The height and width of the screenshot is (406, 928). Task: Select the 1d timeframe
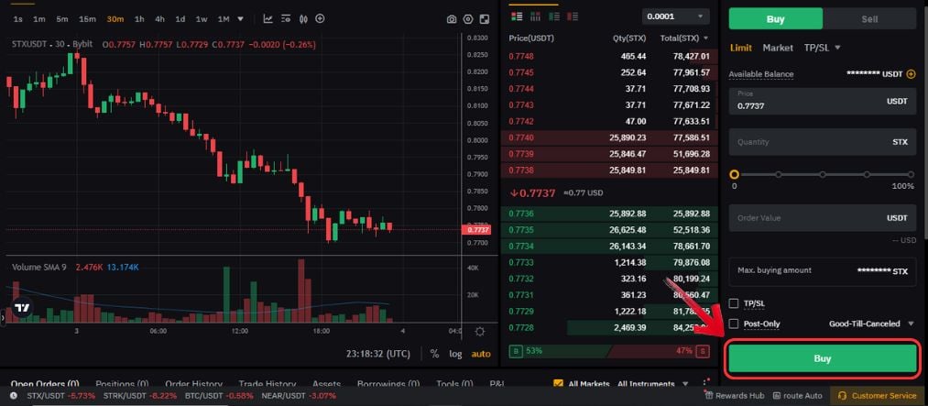point(180,19)
